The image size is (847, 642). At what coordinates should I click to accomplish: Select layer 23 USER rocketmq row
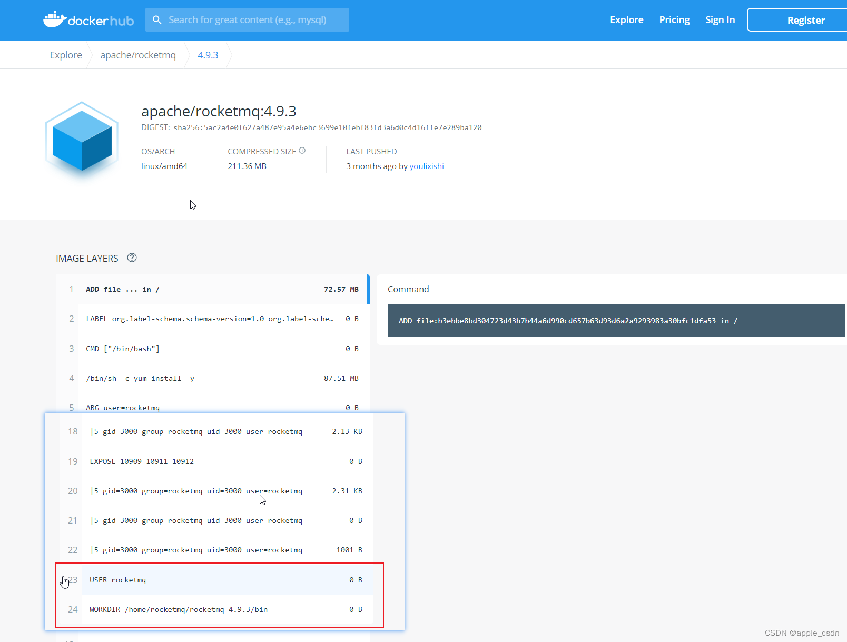point(216,580)
